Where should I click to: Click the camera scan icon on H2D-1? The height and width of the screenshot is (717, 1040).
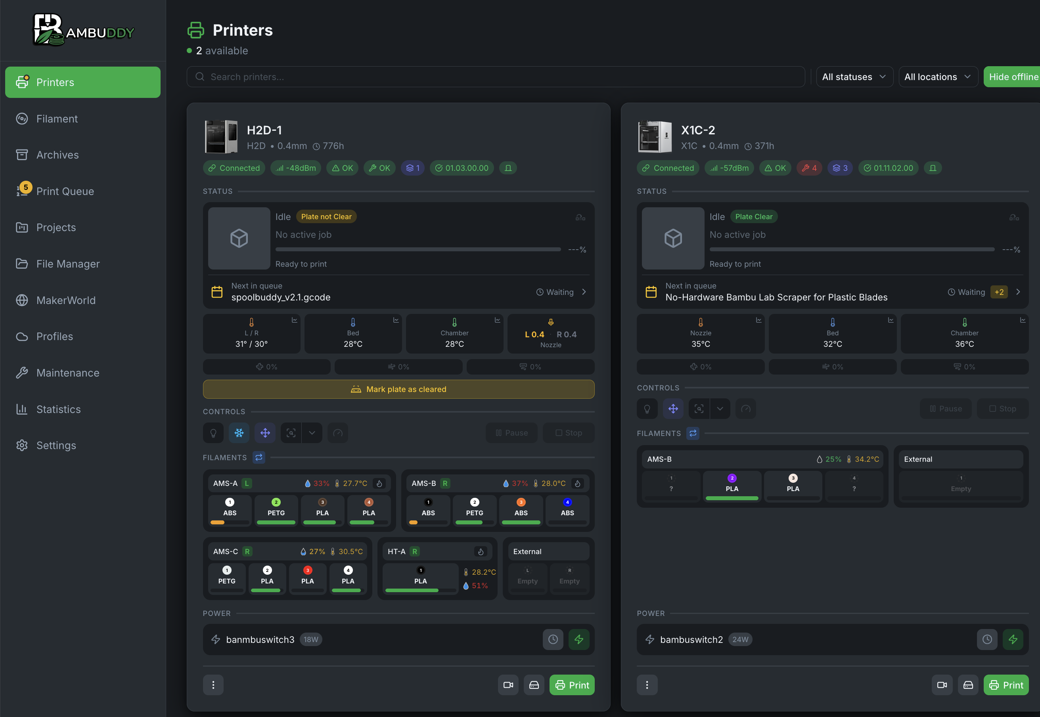pyautogui.click(x=291, y=433)
